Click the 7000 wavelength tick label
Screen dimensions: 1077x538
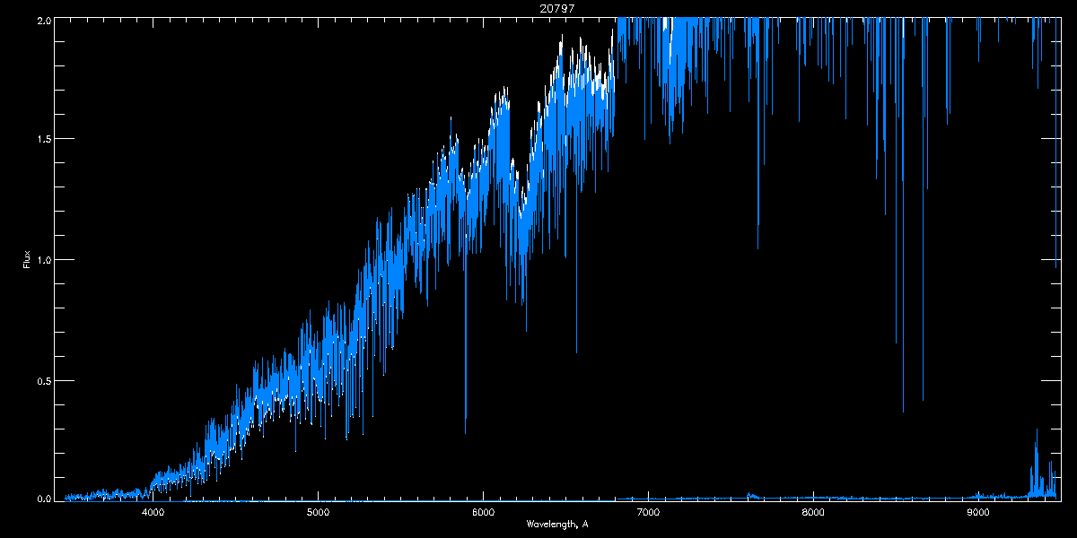coord(648,512)
